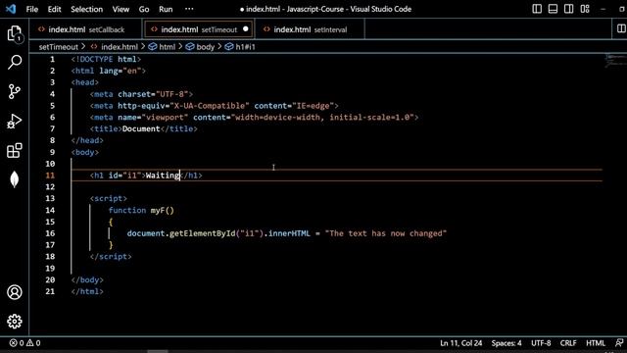
Task: Click closing </html> tag on line 21
Action: 87,291
